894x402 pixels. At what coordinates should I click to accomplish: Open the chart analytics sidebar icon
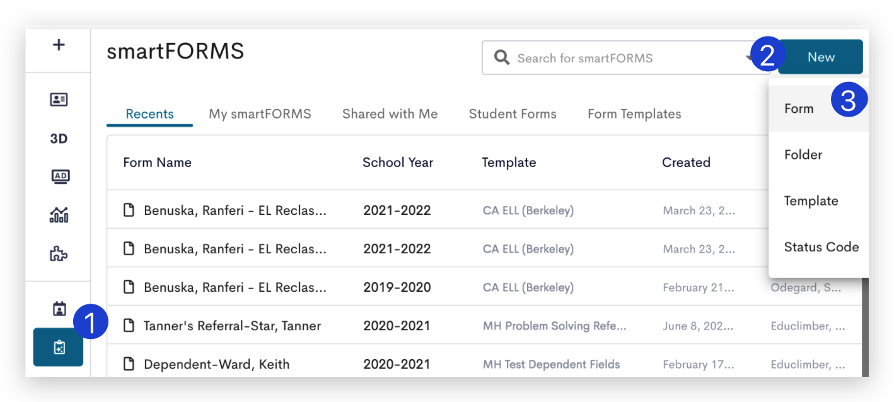[59, 215]
